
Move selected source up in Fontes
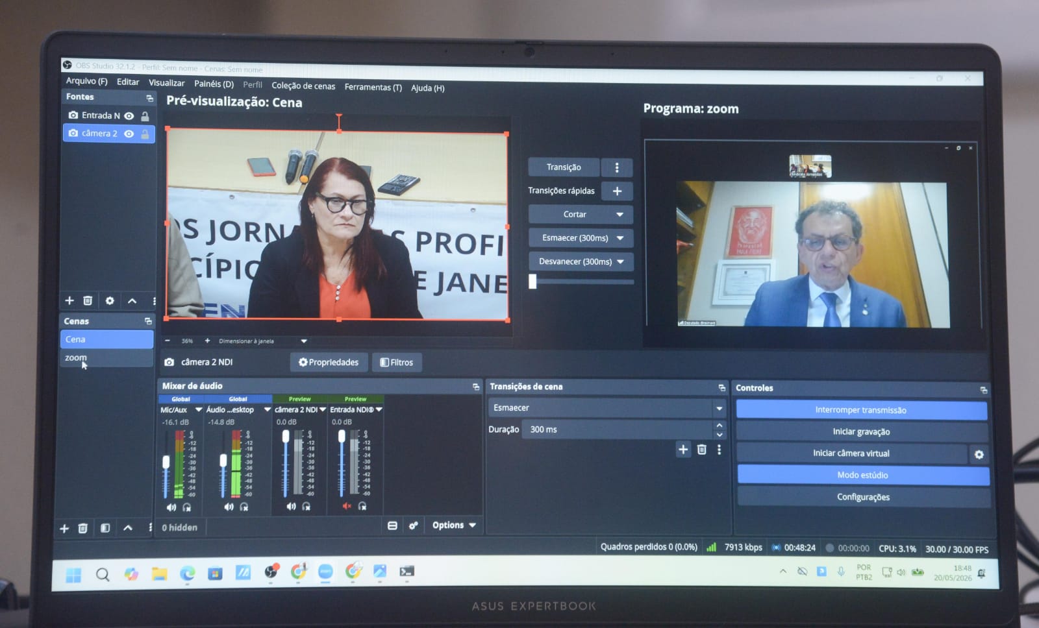[x=132, y=300]
